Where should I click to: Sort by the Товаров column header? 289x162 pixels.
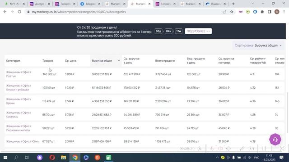[x=48, y=61]
